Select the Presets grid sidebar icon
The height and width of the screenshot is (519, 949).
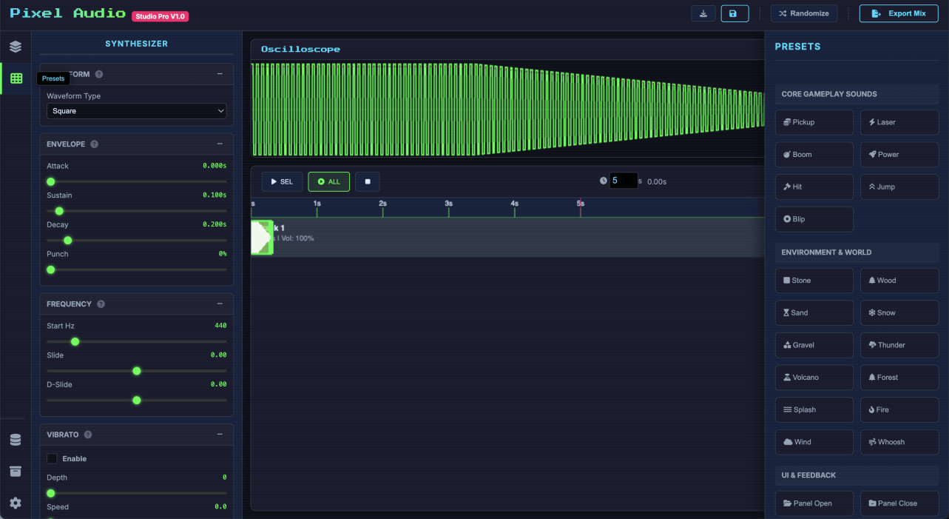click(x=16, y=78)
